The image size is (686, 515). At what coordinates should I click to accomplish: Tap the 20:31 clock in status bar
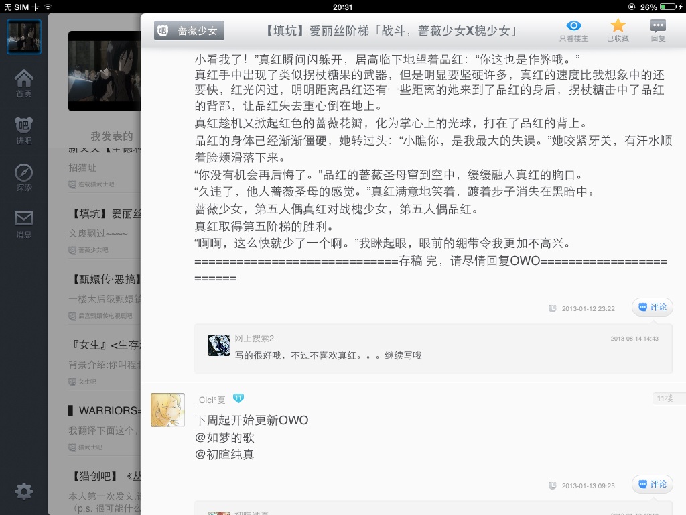pos(342,7)
